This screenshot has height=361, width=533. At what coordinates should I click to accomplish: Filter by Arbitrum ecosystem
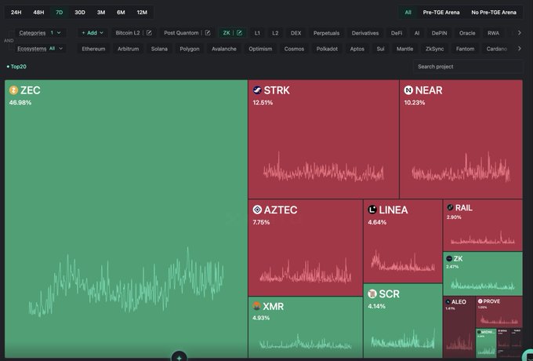point(128,49)
